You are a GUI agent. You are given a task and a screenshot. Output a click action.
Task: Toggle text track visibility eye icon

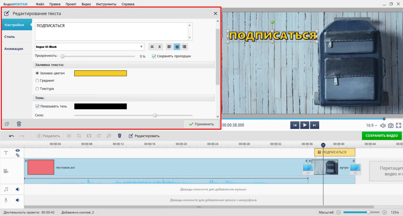17,150
